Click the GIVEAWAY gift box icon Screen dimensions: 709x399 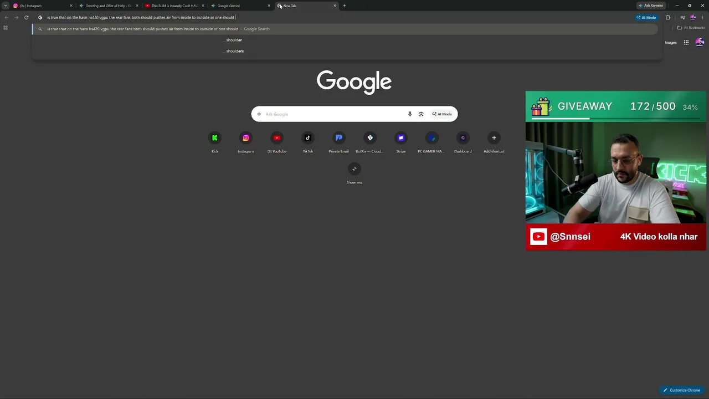click(x=541, y=106)
